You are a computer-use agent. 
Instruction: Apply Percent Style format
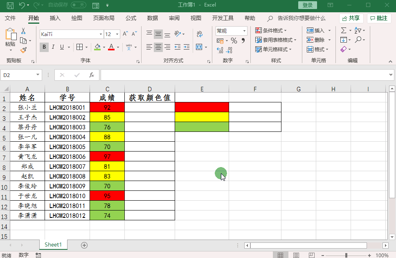pyautogui.click(x=234, y=41)
